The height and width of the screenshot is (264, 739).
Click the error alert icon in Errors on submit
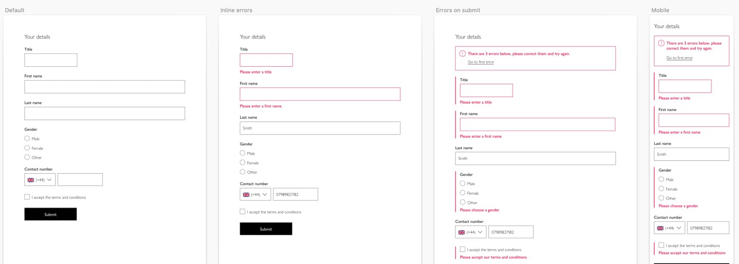coord(462,53)
